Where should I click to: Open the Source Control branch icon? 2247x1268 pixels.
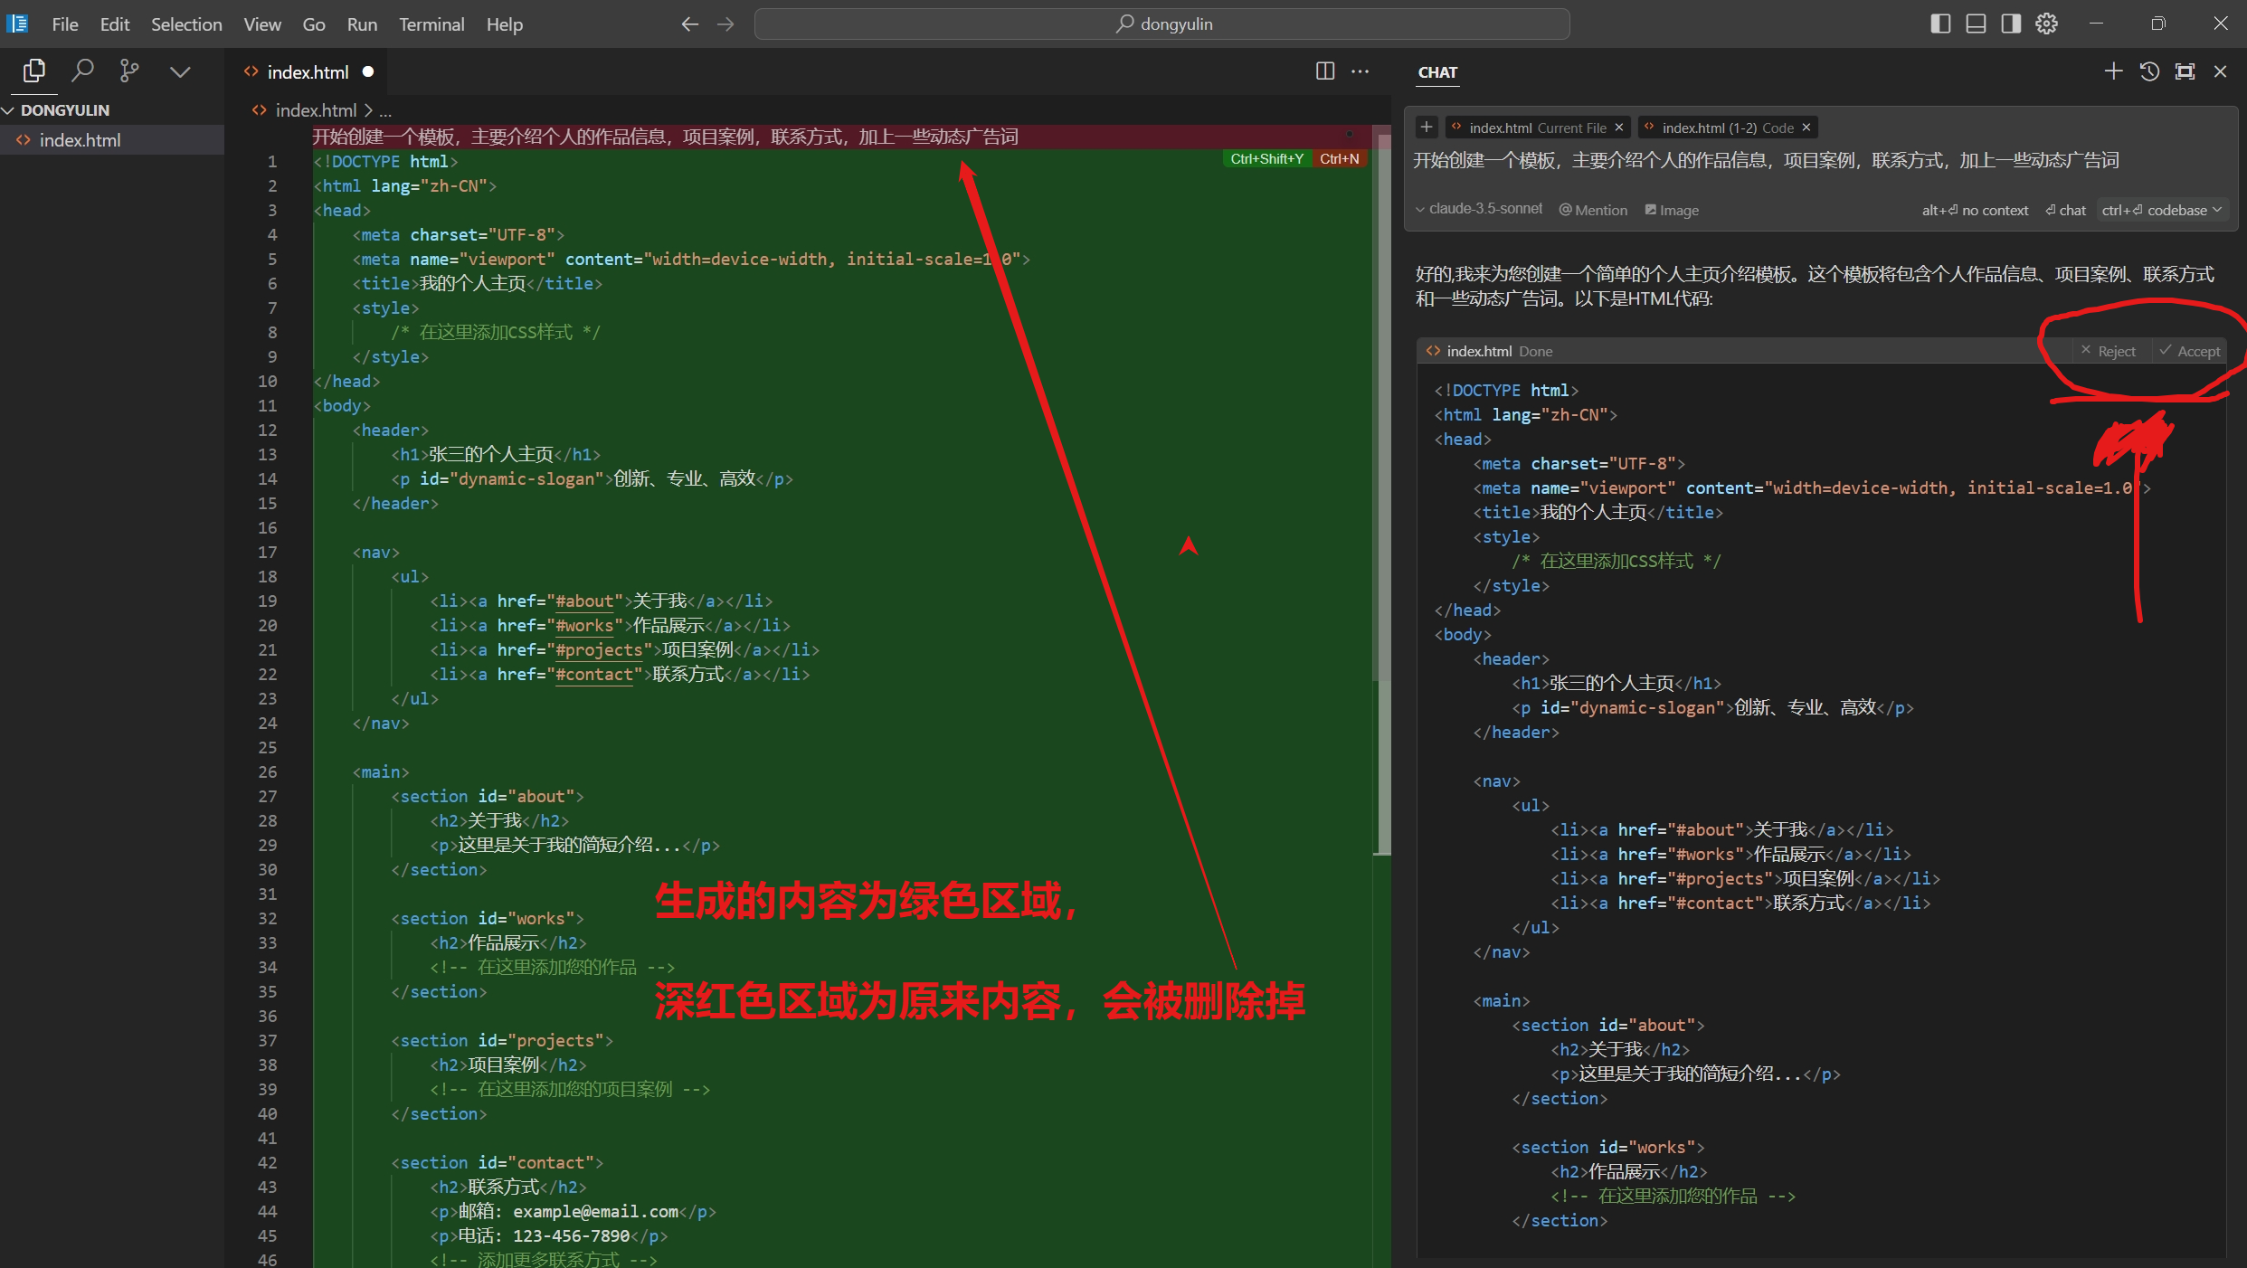(129, 71)
